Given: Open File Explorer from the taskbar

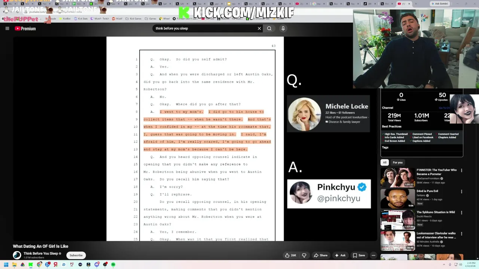Looking at the screenshot, I should 14,265.
